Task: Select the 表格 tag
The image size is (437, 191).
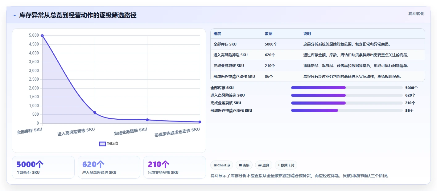Action: click(244, 165)
